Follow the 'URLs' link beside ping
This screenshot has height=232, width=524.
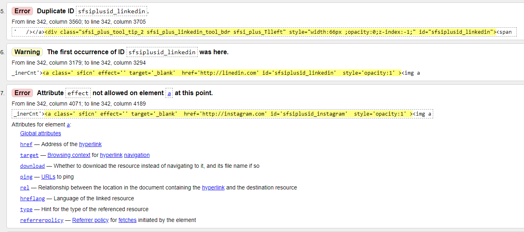[x=48, y=177]
